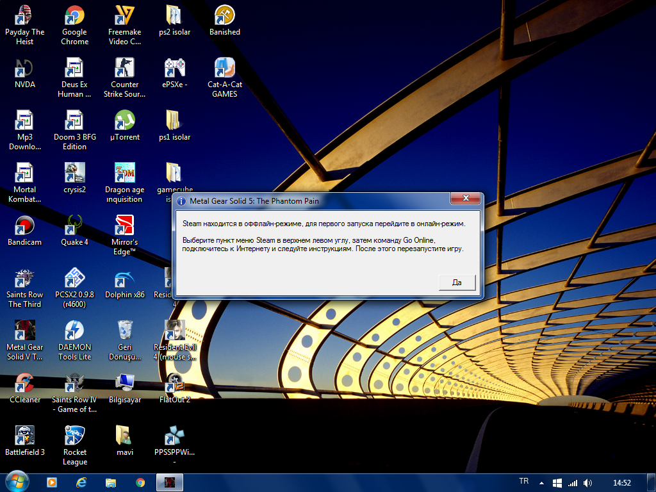Click the Chrome icon in the taskbar
Viewport: 656px width, 492px height.
140,483
